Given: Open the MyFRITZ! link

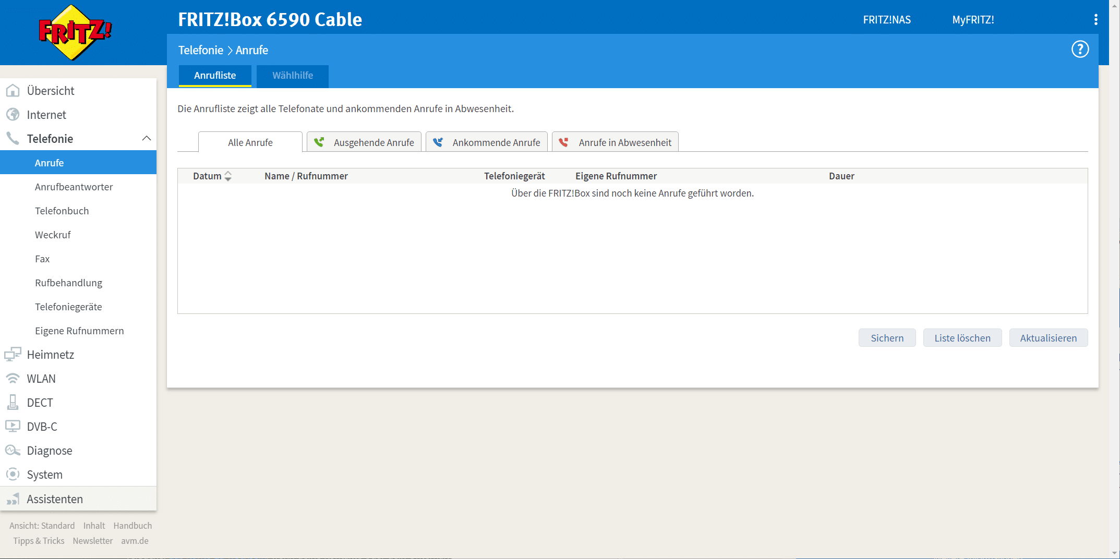Looking at the screenshot, I should point(973,20).
